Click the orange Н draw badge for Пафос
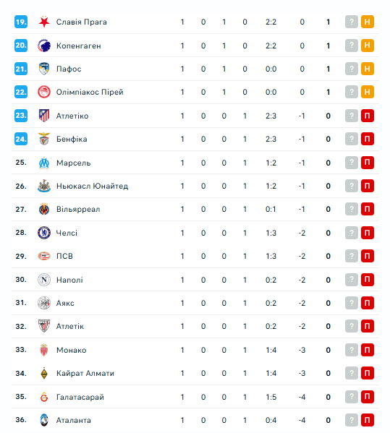The image size is (390, 433). pyautogui.click(x=368, y=69)
